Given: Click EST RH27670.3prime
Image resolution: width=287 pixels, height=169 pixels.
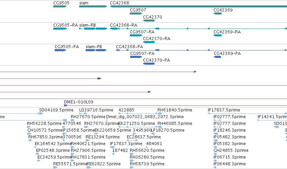Looking at the screenshot, I should point(102,124).
